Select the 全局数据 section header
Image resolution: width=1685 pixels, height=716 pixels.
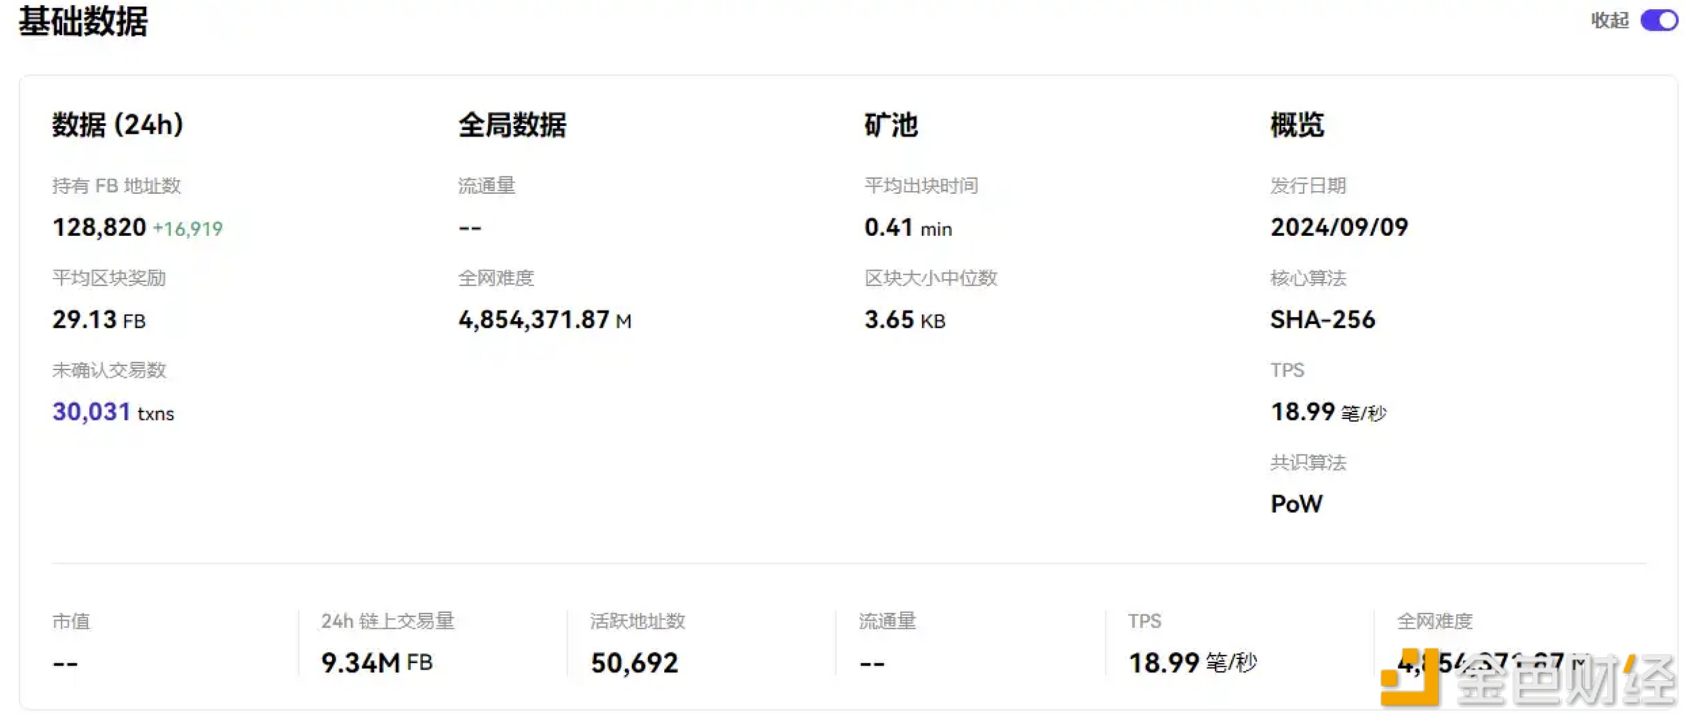(x=512, y=126)
